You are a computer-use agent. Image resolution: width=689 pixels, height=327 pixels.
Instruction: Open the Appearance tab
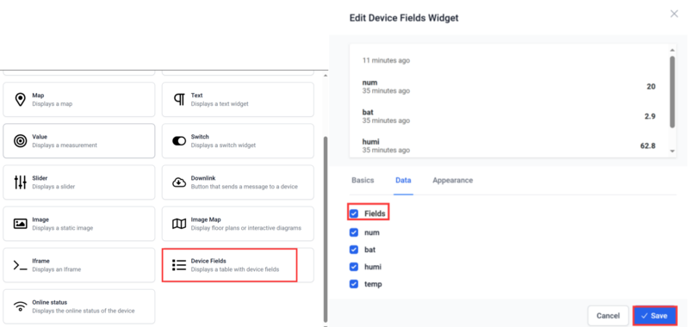pos(453,181)
